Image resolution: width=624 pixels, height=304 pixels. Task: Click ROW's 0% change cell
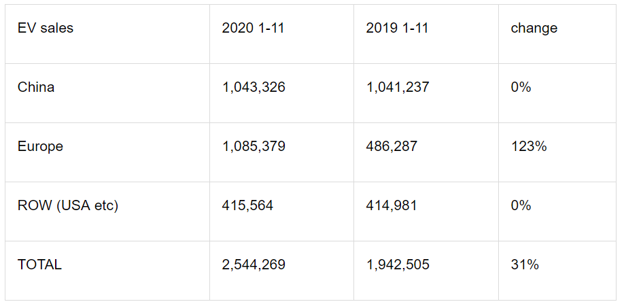click(521, 205)
